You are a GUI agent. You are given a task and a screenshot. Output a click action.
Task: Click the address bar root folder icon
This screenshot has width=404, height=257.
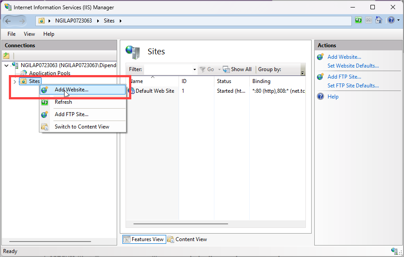(42, 21)
